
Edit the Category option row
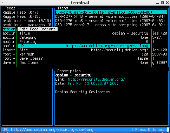pyautogui.click(x=84, y=37)
